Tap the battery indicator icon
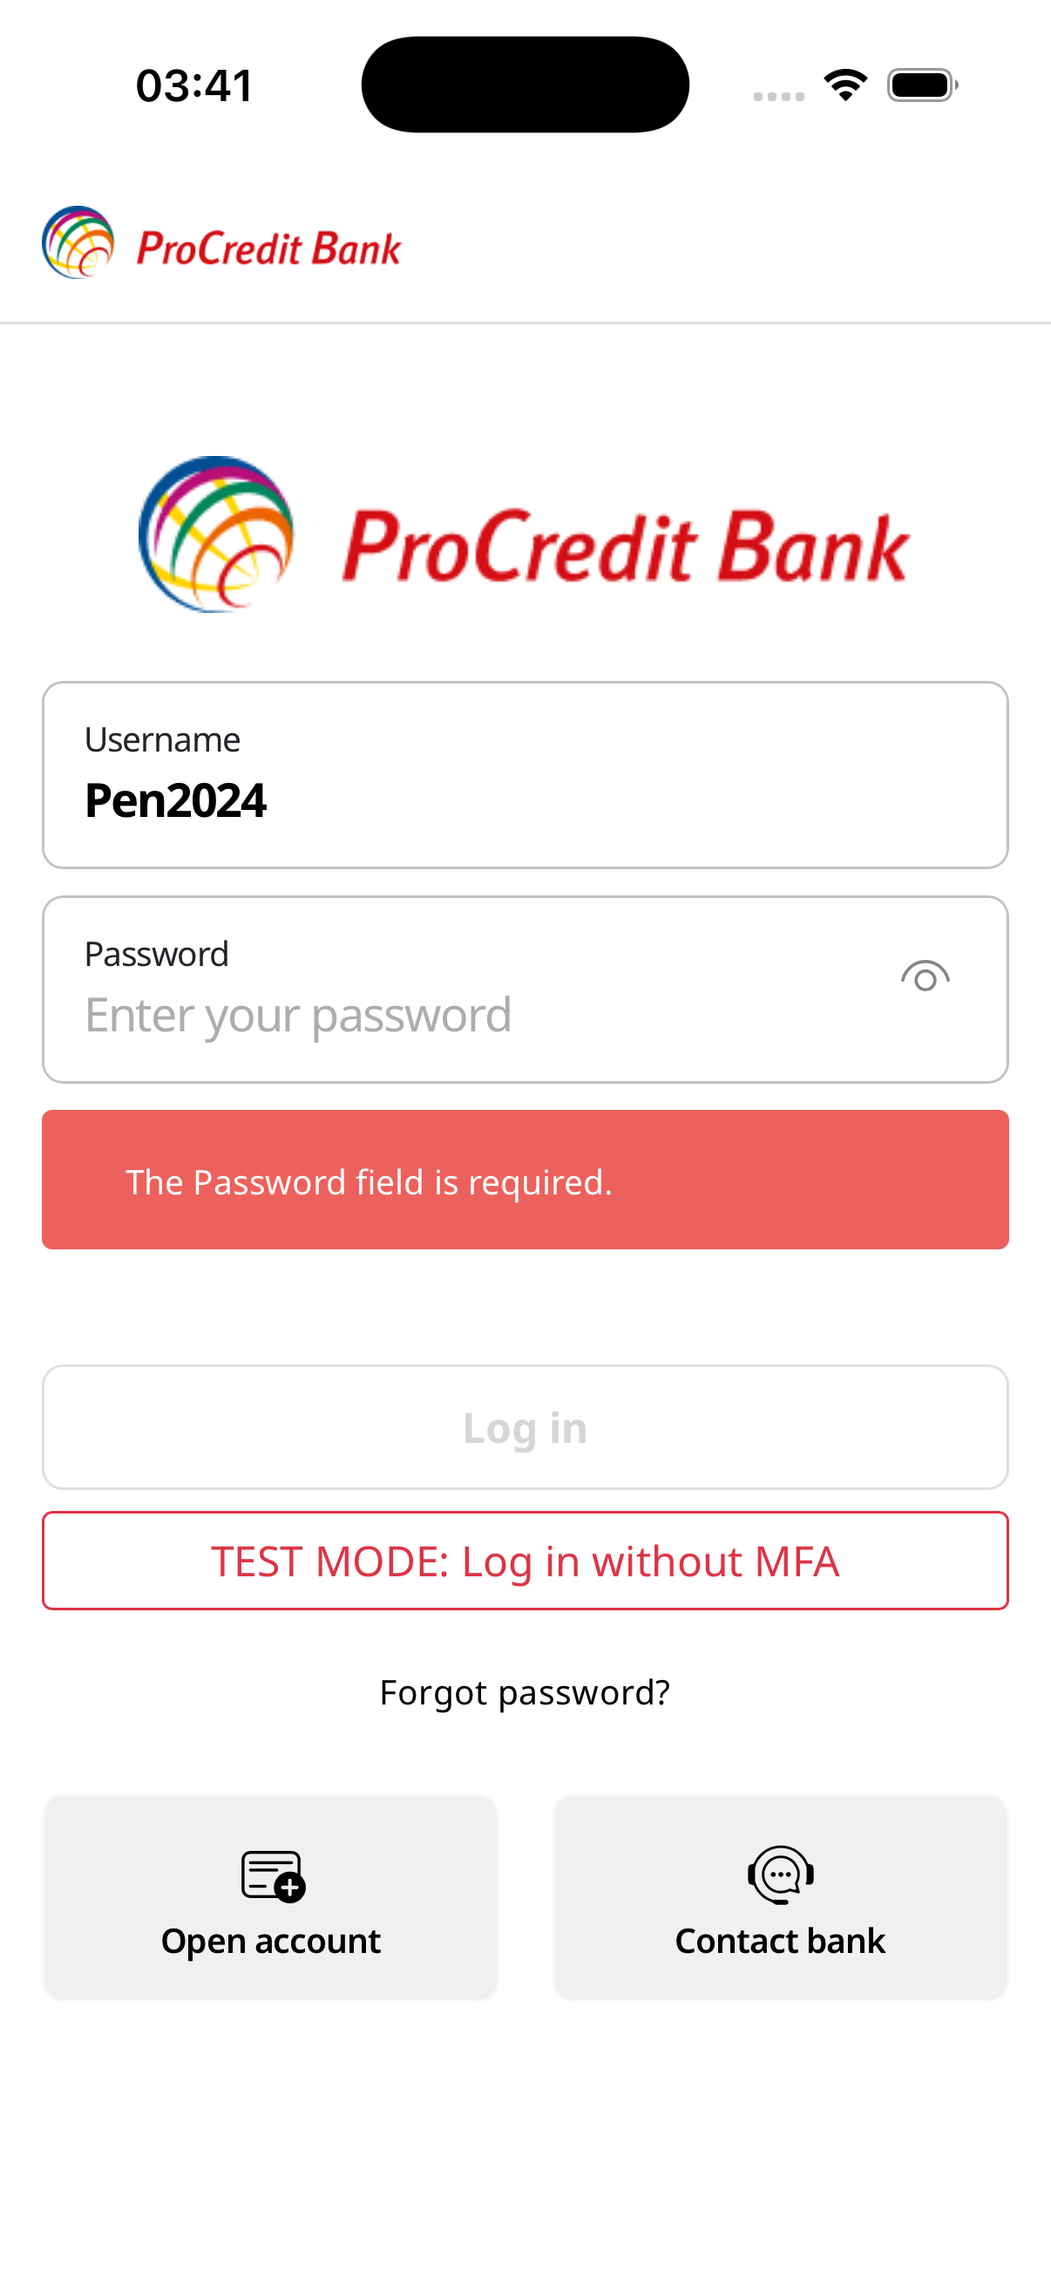The height and width of the screenshot is (2286, 1051). (x=922, y=85)
